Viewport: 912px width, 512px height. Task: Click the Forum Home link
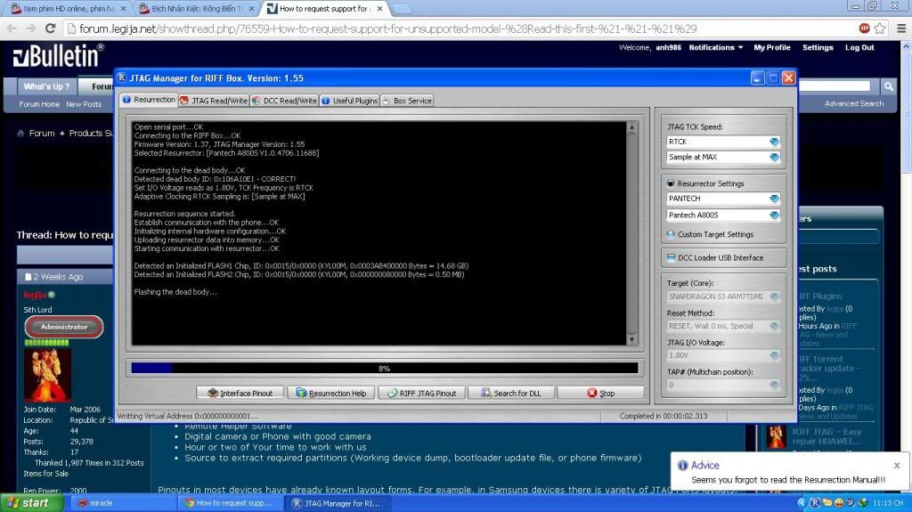point(39,104)
